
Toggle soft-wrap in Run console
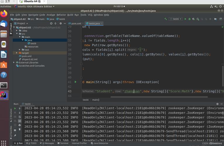coord(20,117)
